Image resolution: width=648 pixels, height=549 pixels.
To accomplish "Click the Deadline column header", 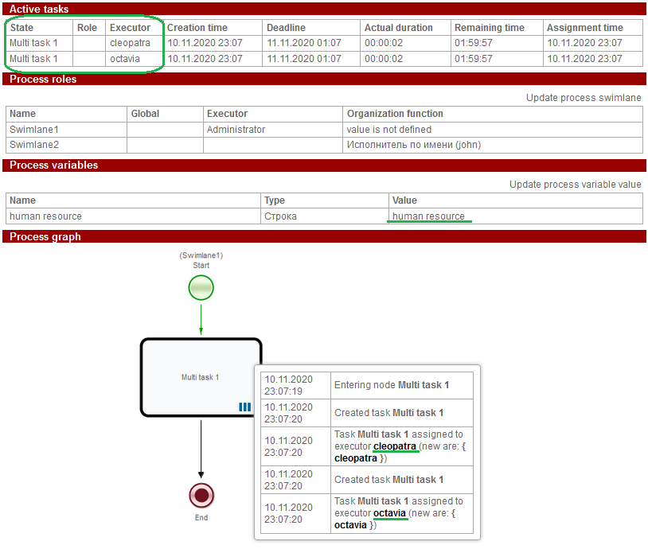I will pos(286,28).
